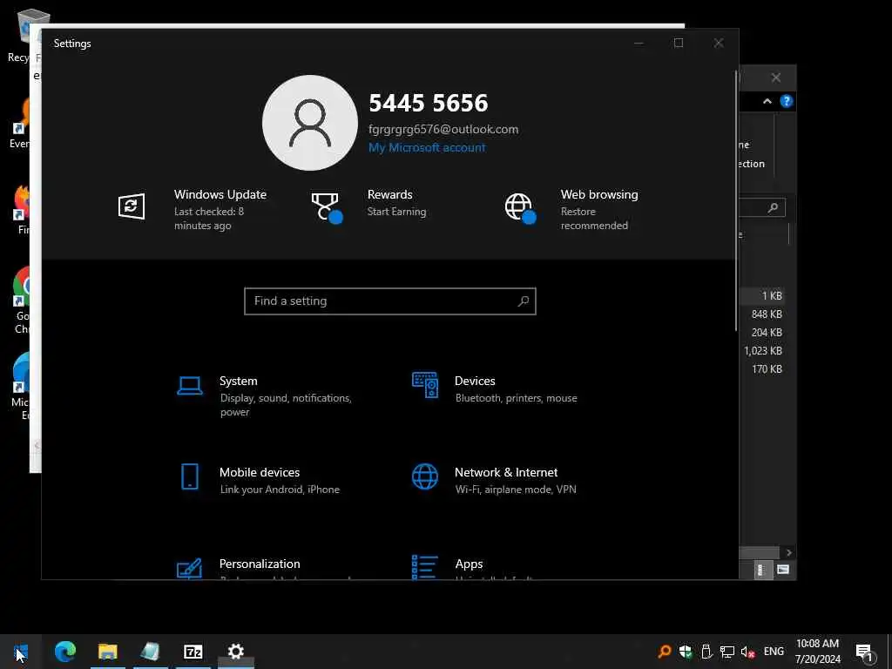Viewport: 892px width, 669px height.
Task: Click the muted volume speaker icon
Action: (x=747, y=652)
